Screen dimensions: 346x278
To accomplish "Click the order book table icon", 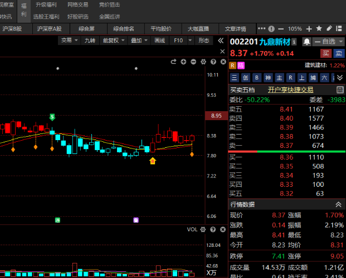I will pos(340,90).
